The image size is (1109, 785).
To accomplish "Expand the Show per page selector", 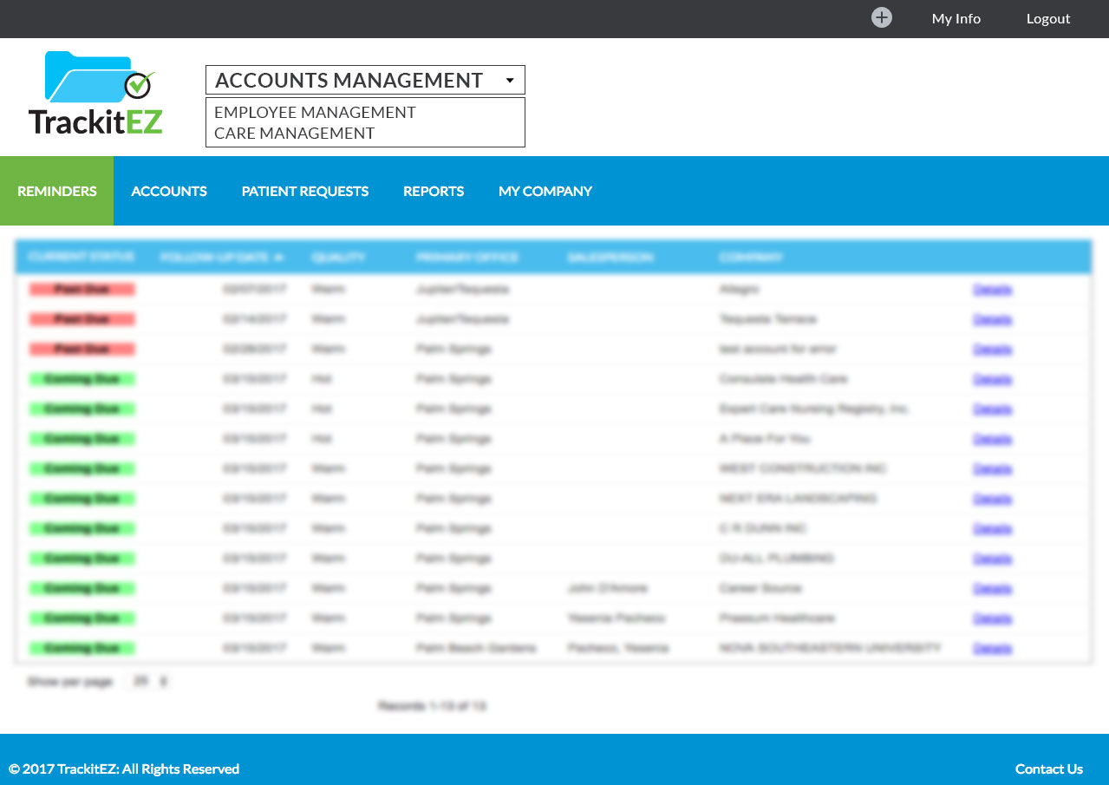I will coord(148,682).
